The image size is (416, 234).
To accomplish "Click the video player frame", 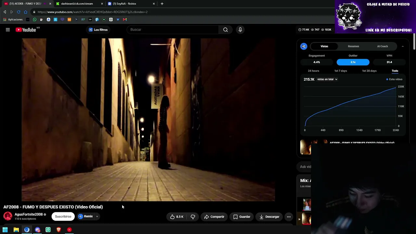I will click(148, 120).
